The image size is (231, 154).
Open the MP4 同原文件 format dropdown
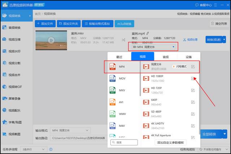[153, 47]
